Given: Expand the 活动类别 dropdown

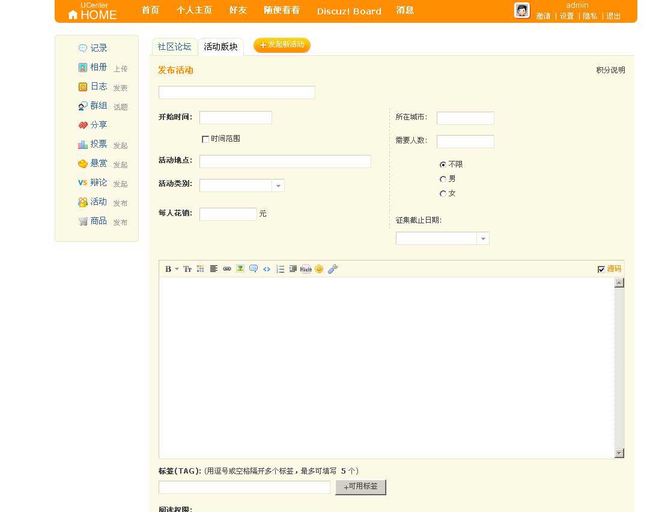Looking at the screenshot, I should [278, 186].
